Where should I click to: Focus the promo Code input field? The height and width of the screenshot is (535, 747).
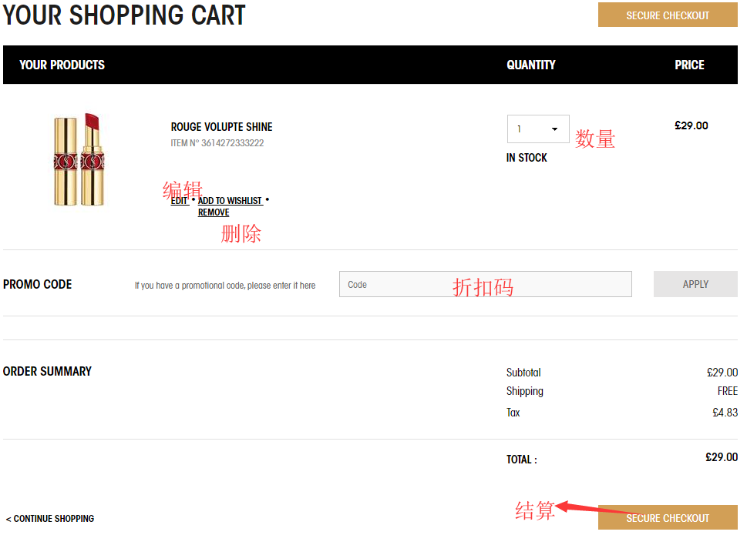[x=486, y=284]
